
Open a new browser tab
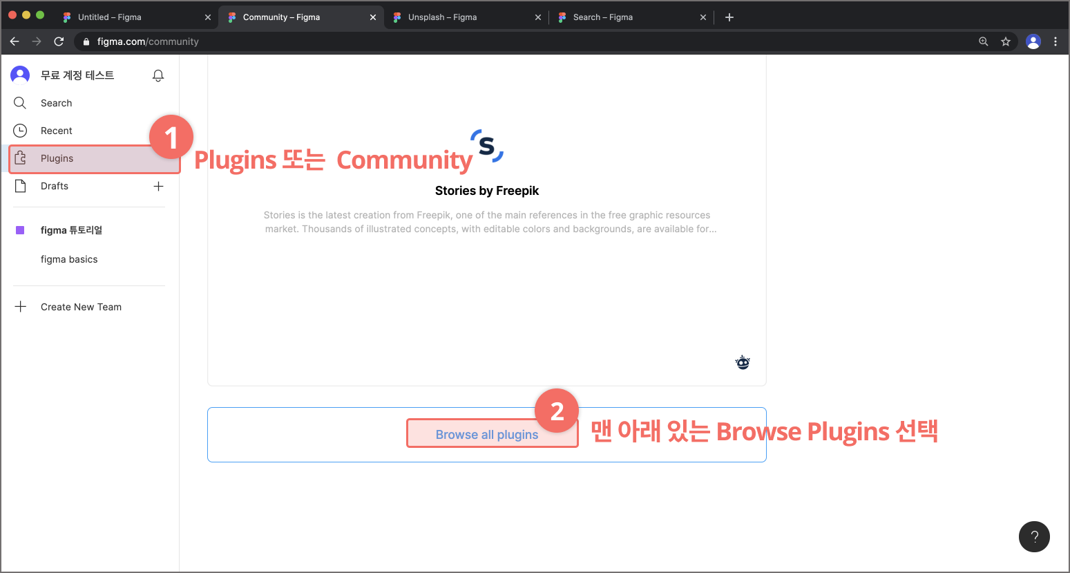(729, 17)
